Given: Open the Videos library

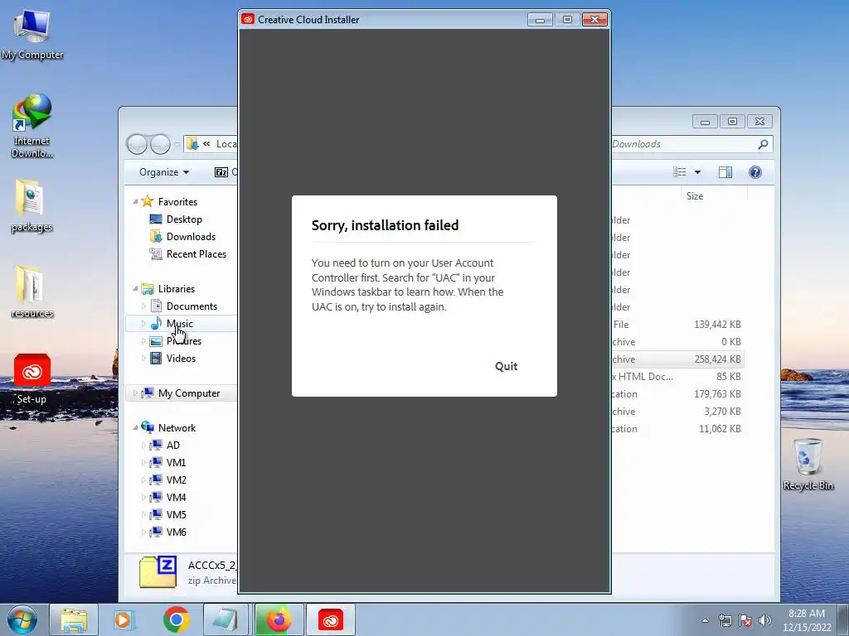Looking at the screenshot, I should (x=181, y=358).
